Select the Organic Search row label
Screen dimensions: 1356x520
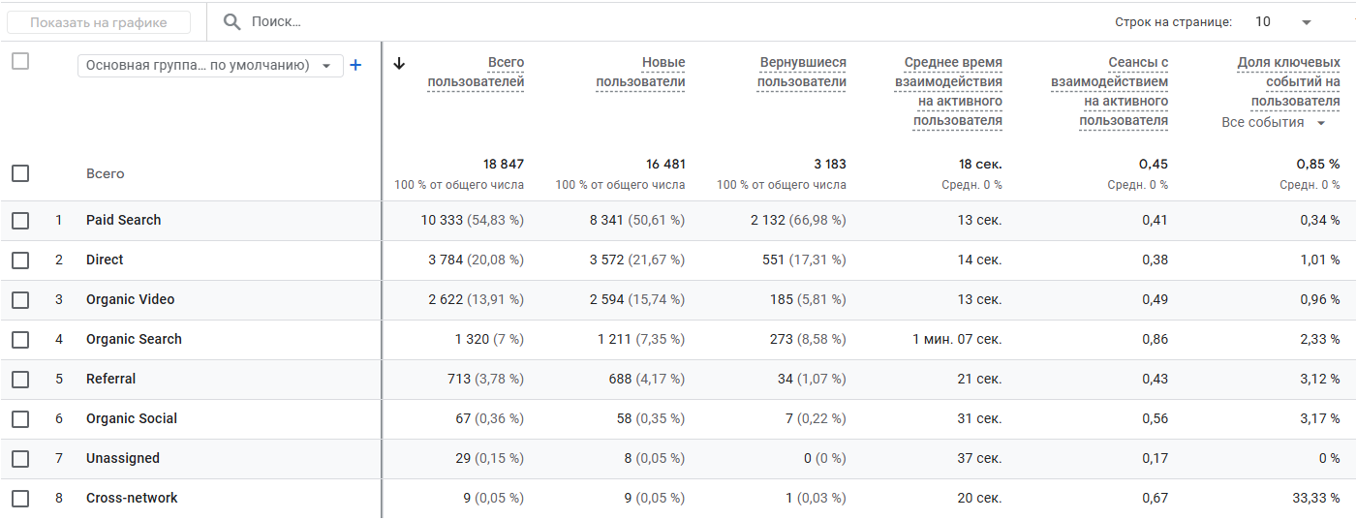click(134, 340)
